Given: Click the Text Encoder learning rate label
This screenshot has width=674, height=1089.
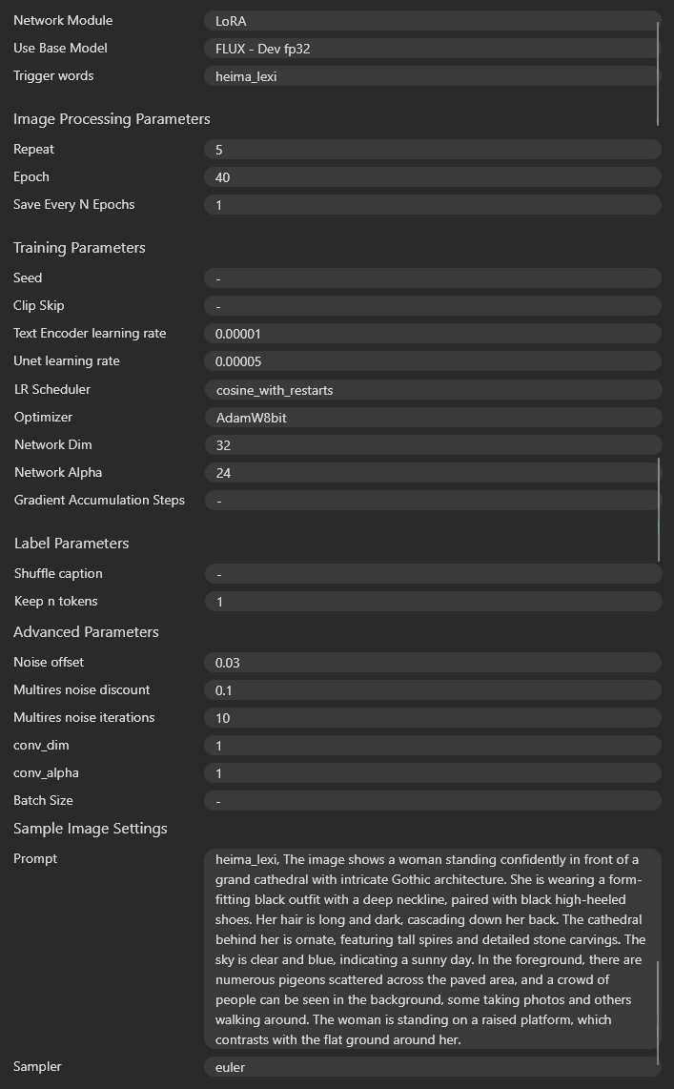Looking at the screenshot, I should [90, 334].
